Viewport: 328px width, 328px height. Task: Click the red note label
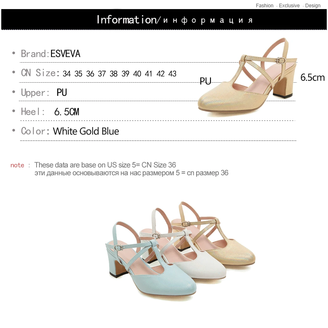coord(17,165)
